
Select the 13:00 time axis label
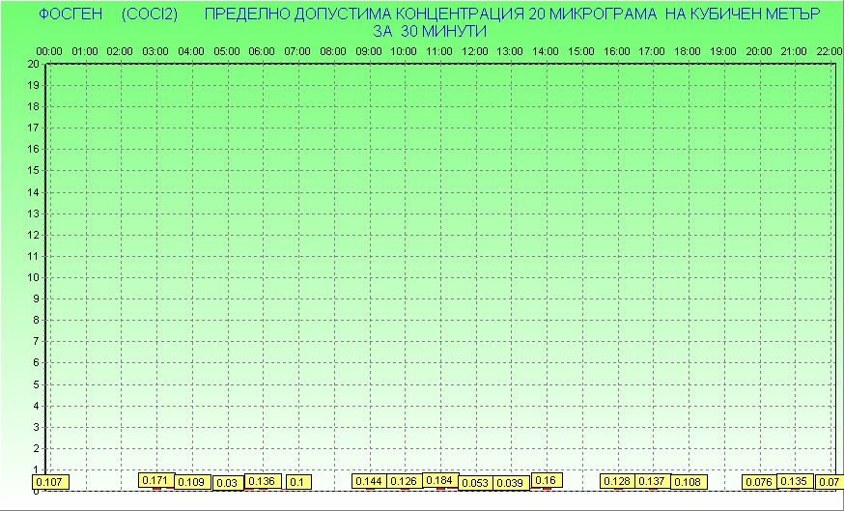pos(509,52)
